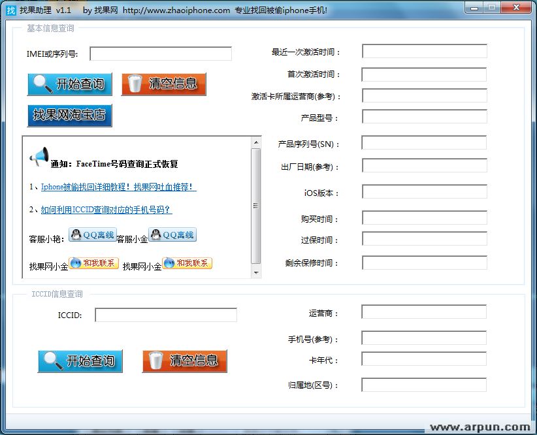Open the 如何利用ICCID查询对应的手机号码 link
The image size is (537, 435).
pyautogui.click(x=106, y=210)
